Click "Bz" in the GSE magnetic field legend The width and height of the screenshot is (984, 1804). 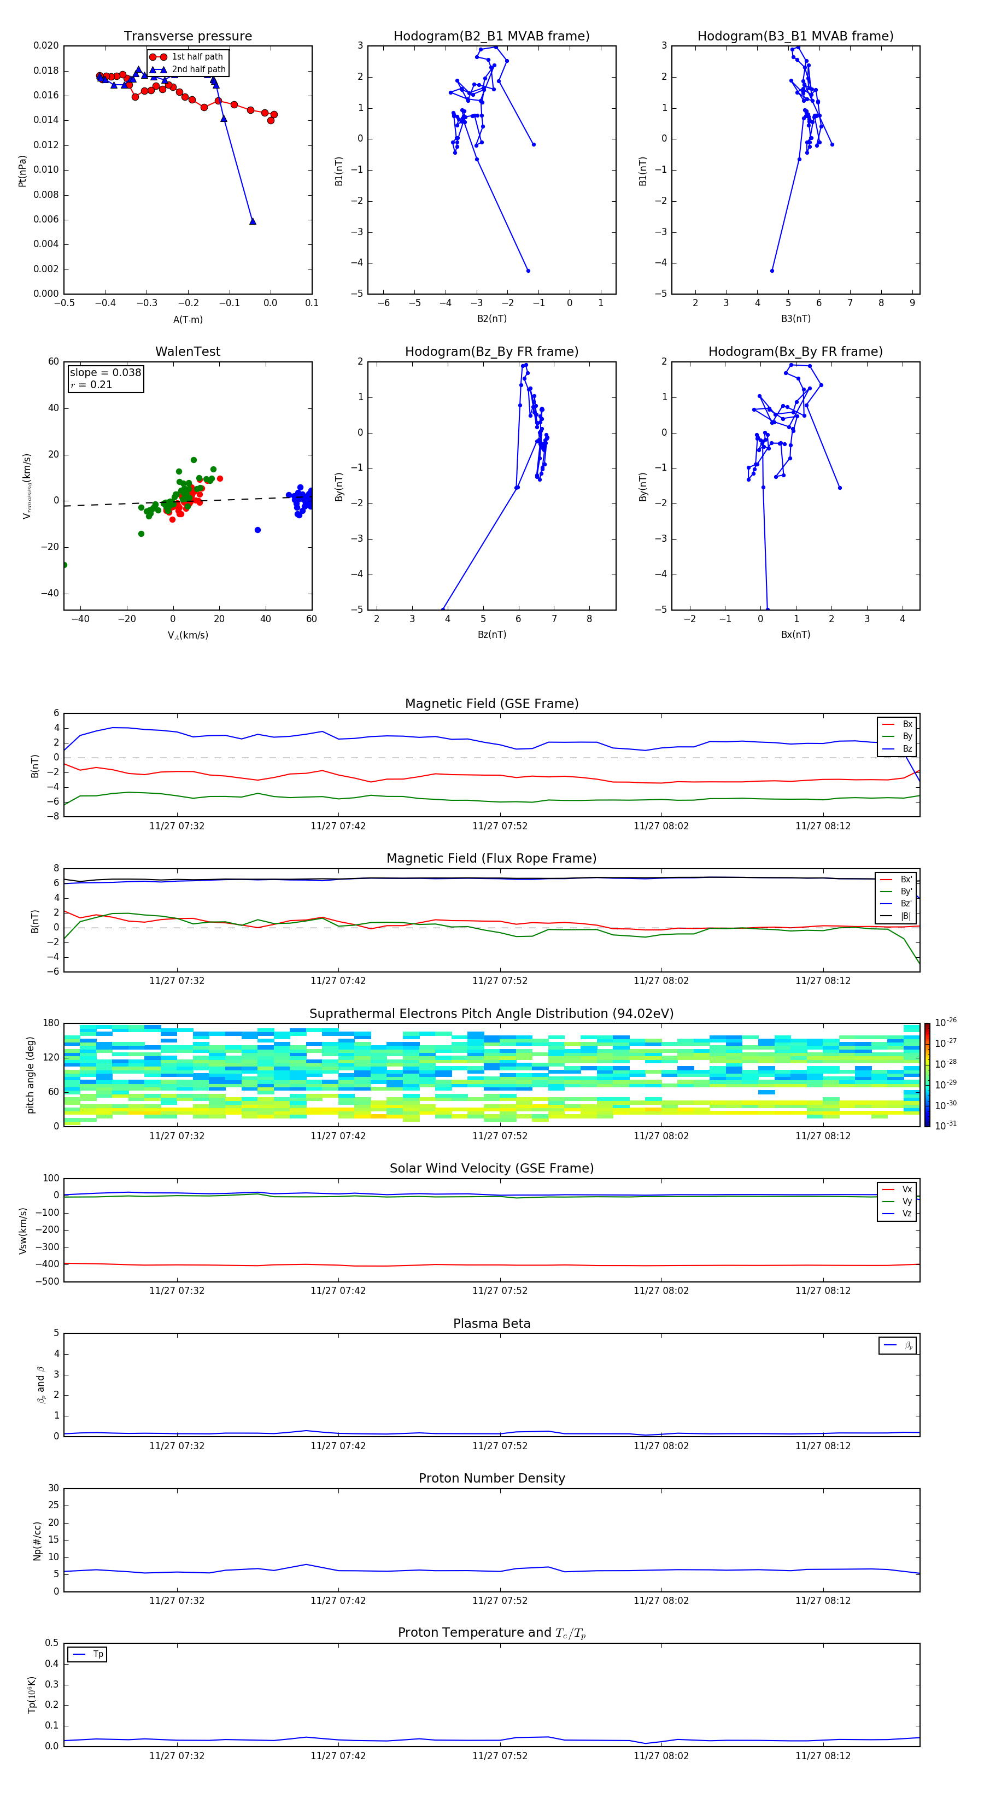point(907,748)
